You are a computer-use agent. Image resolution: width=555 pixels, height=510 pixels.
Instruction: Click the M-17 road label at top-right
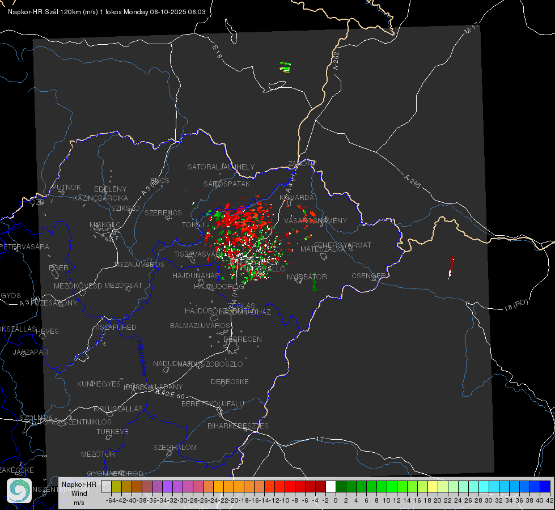pos(472,28)
